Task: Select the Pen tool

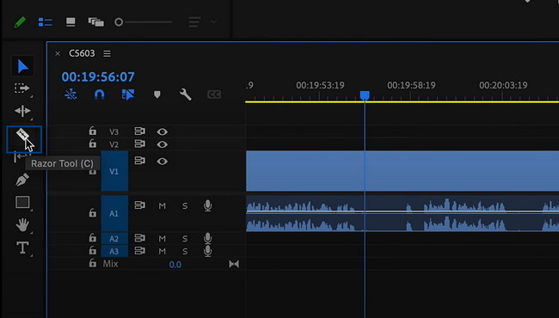Action: (22, 180)
